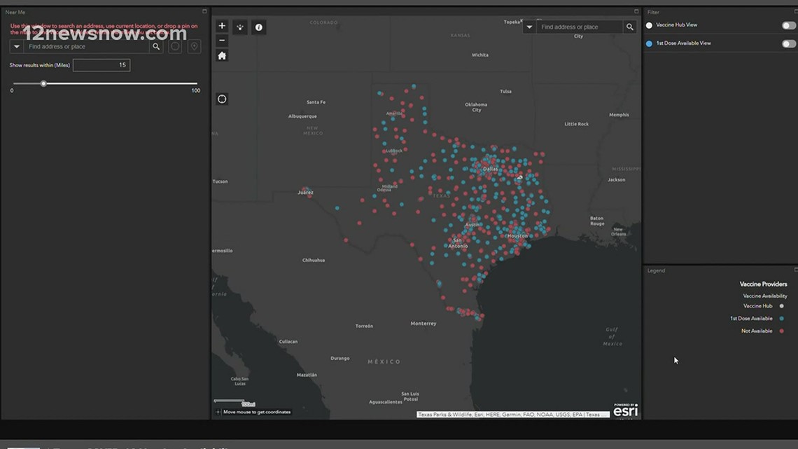Click the Albuquerque map label
Screen dimensions: 798x449
[x=302, y=116]
